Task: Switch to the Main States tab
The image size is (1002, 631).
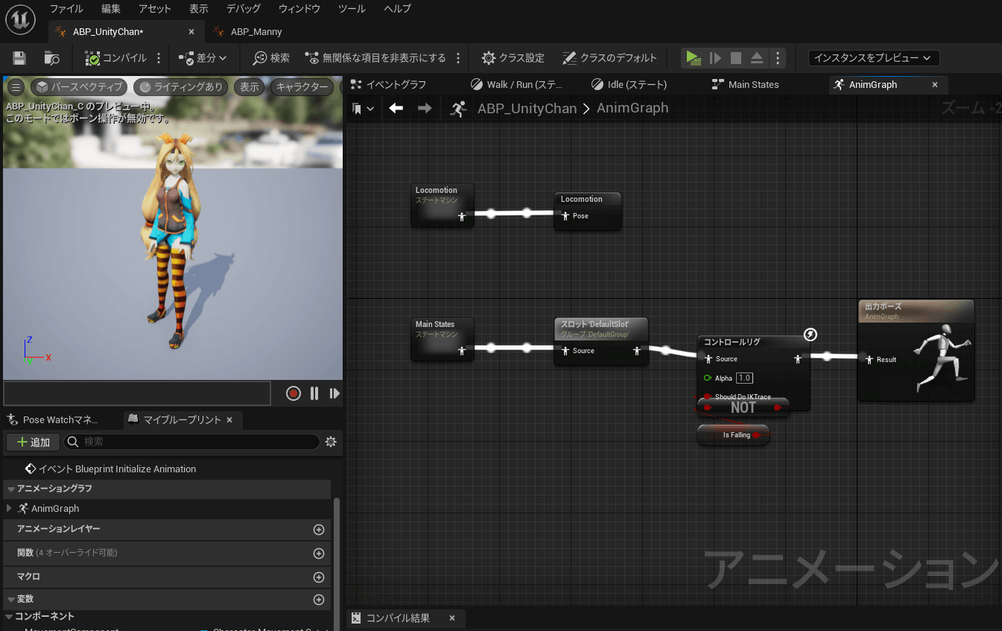Action: [745, 85]
